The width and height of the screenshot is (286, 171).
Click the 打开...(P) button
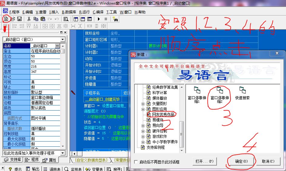204,161
